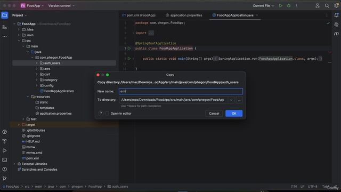Open FoodApp project dropdown
The height and width of the screenshot is (192, 341).
click(x=32, y=6)
